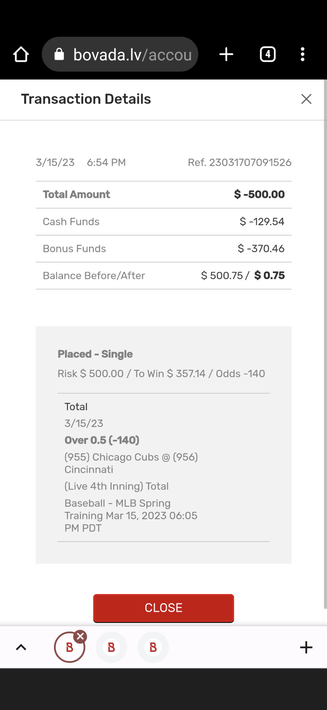Viewport: 327px width, 710px height.
Task: Switch to the third Bovada tab
Action: (153, 647)
